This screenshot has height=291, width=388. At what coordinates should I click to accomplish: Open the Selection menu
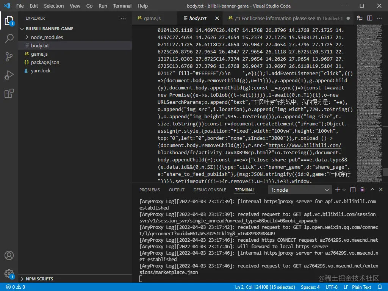click(x=54, y=6)
